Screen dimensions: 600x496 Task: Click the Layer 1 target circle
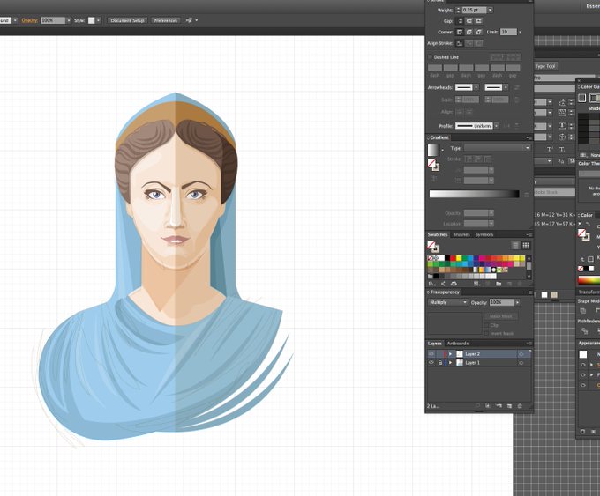(x=521, y=363)
